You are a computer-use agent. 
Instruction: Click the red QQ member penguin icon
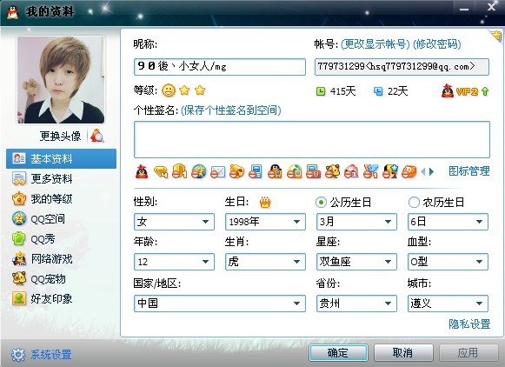[x=142, y=171]
